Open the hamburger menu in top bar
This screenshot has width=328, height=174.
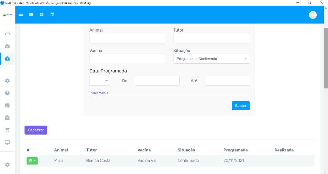click(x=21, y=15)
